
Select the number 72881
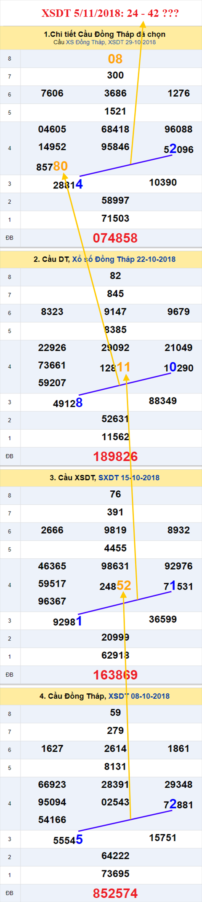178,805
